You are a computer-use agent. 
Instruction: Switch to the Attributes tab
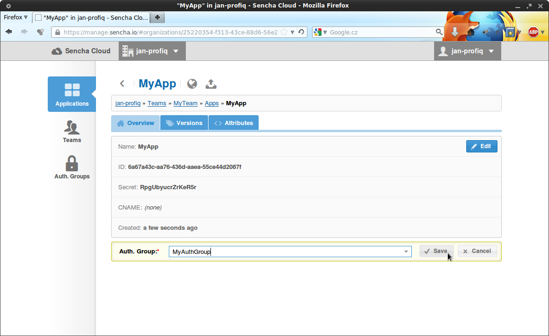(234, 123)
